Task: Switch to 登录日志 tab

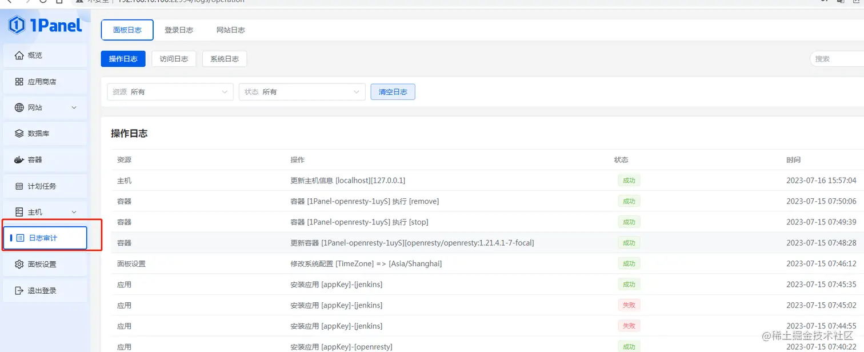Action: (x=179, y=30)
